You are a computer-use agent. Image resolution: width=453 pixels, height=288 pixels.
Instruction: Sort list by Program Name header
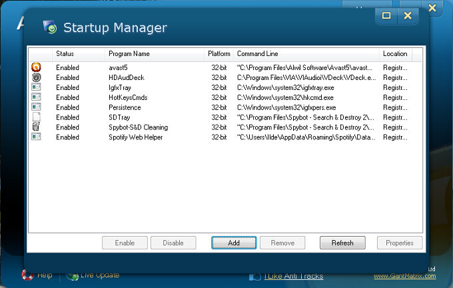[x=129, y=53]
